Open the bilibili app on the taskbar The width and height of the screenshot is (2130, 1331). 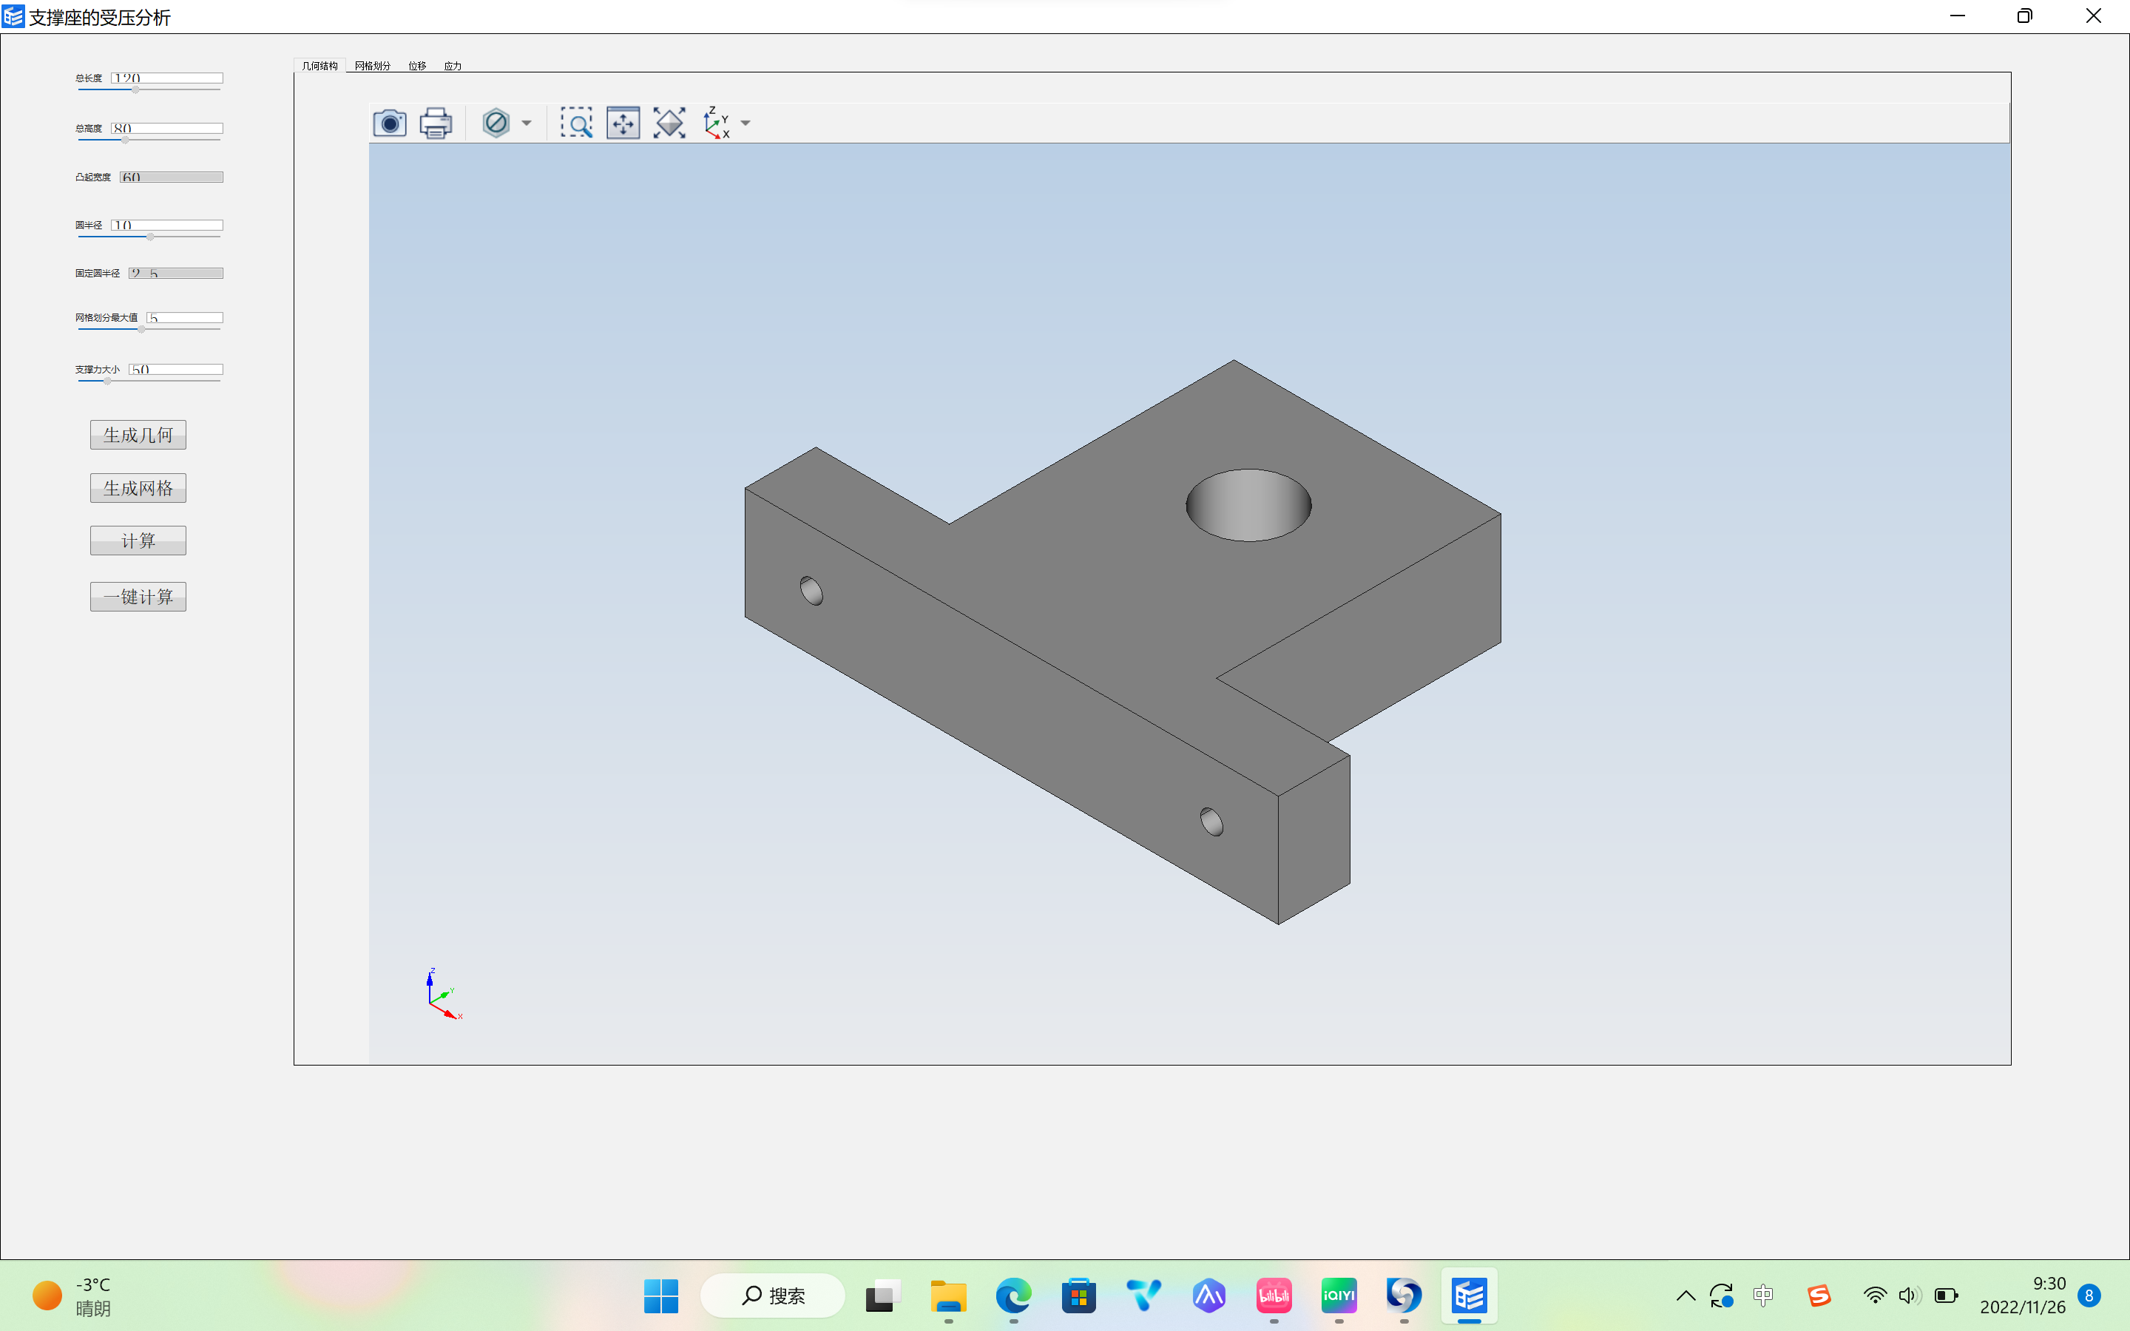pos(1274,1296)
